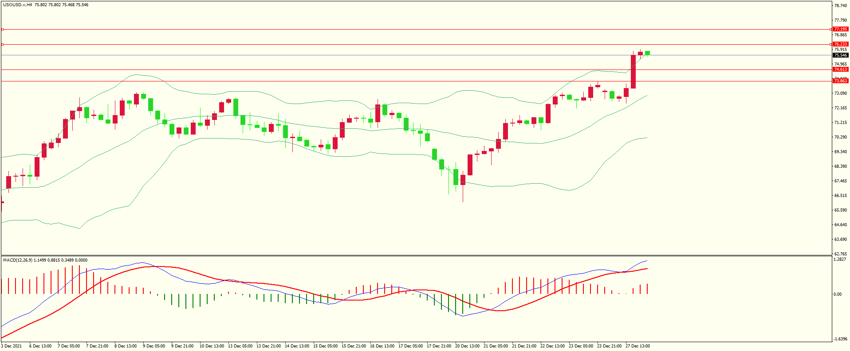Click the 6 Dec 13:00 time label
This screenshot has width=850, height=351.
pyautogui.click(x=40, y=346)
